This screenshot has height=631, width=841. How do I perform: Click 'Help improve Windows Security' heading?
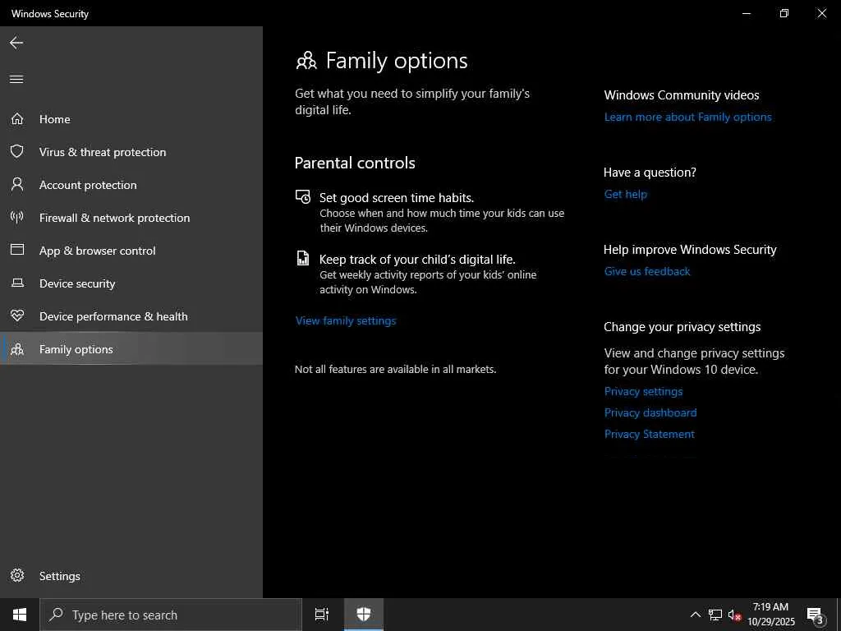coord(690,250)
